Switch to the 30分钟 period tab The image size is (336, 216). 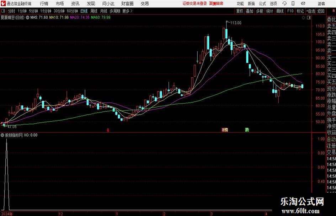[59, 11]
